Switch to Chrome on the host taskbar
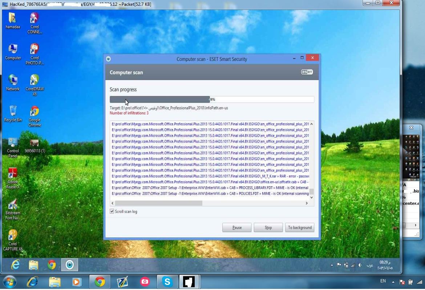This screenshot has height=290, width=425. point(100,282)
